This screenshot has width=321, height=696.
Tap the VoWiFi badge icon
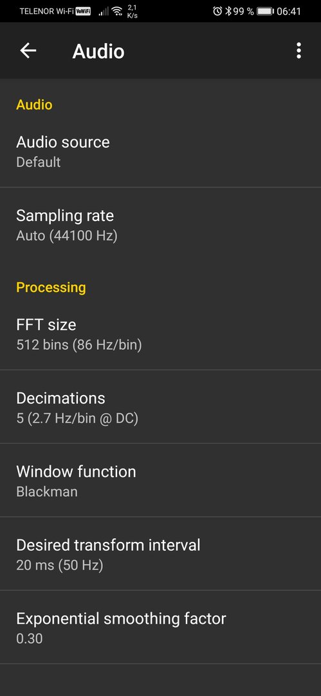(x=83, y=11)
